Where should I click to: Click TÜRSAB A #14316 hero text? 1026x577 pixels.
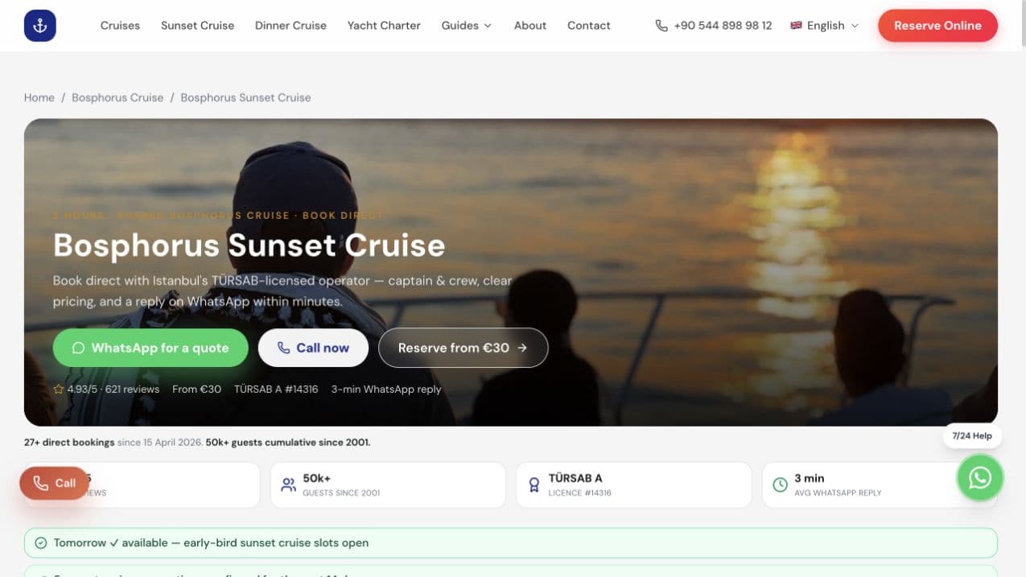point(276,389)
